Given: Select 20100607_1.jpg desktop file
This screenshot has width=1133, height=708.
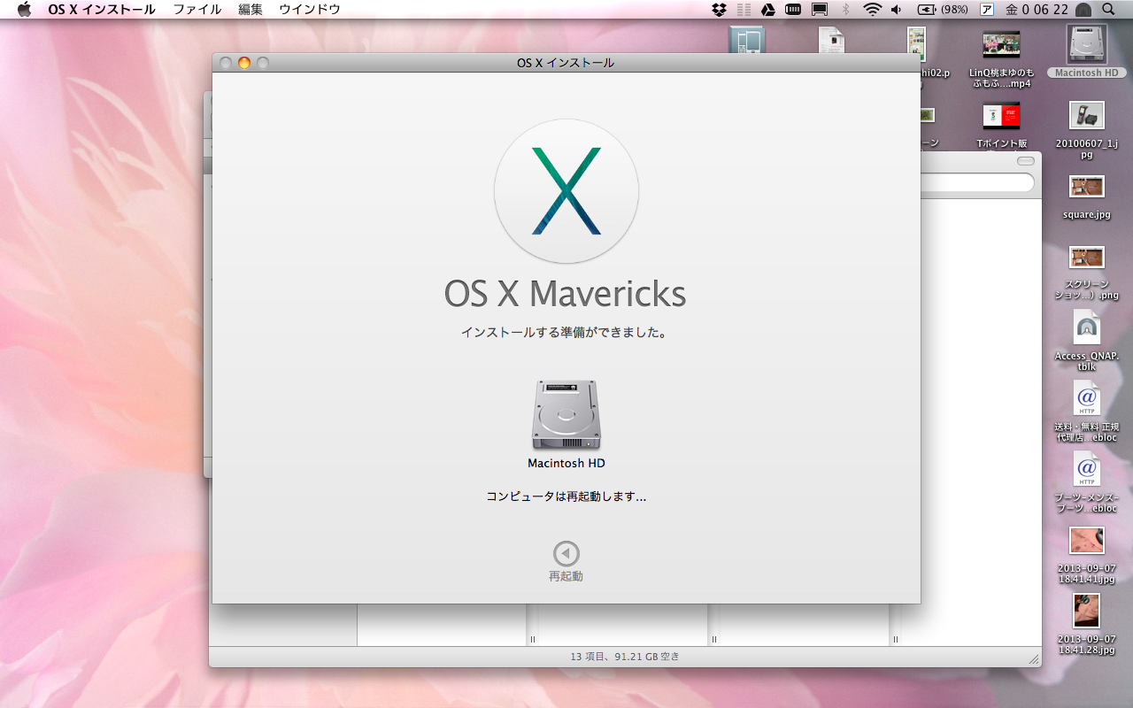Looking at the screenshot, I should tap(1087, 115).
